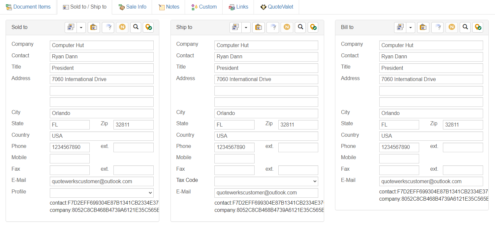Go to the QuoteValet tab
This screenshot has height=229, width=495.
pyautogui.click(x=276, y=7)
